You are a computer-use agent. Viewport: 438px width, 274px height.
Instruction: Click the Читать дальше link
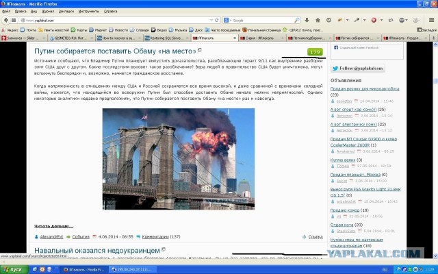(x=53, y=226)
